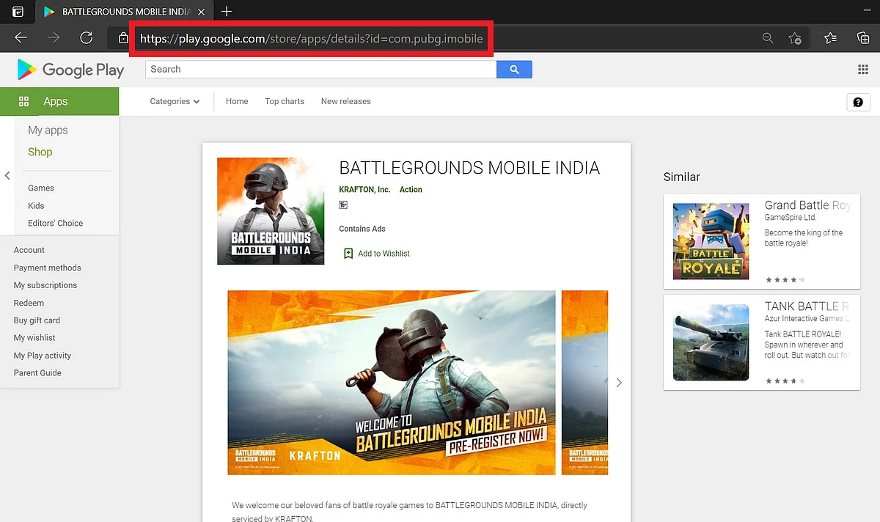Screen dimensions: 880x522
Task: Open Payment methods link
Action: coord(48,268)
